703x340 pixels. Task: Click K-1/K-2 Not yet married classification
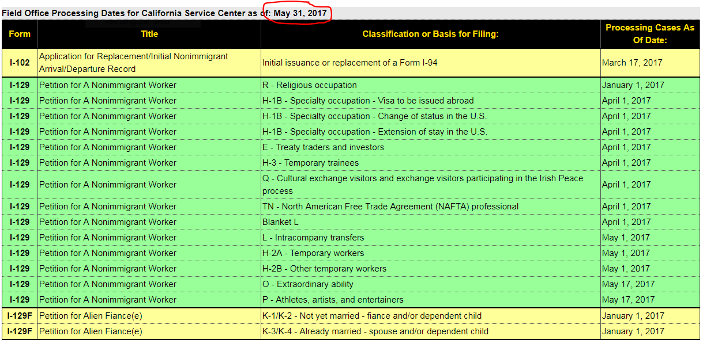(x=372, y=316)
